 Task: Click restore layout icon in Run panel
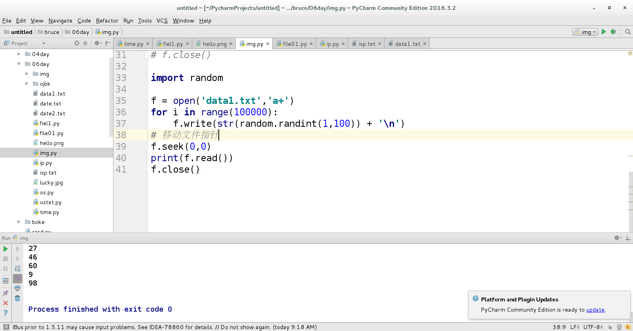click(x=6, y=281)
